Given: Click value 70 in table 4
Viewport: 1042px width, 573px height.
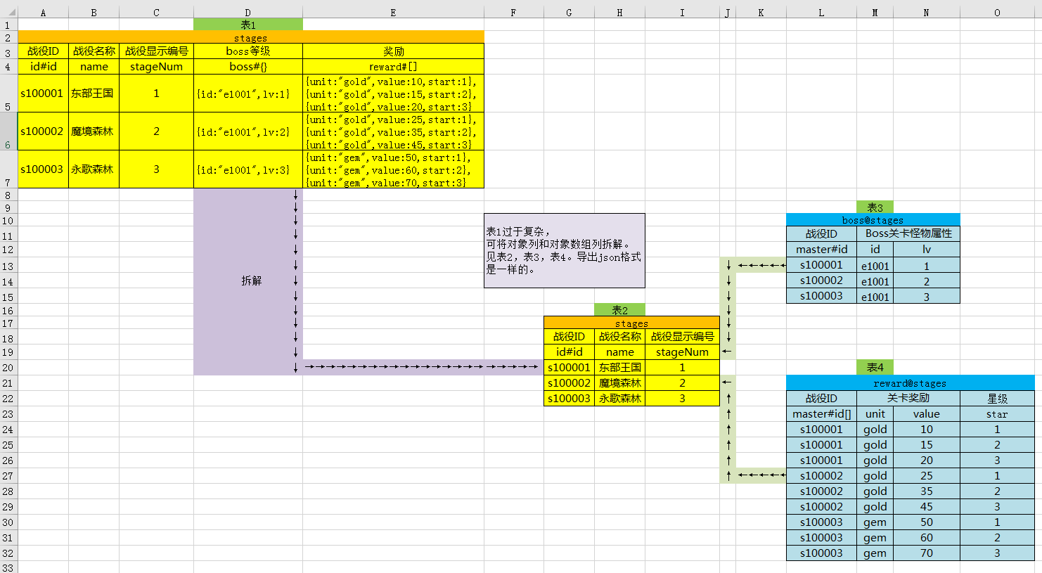Looking at the screenshot, I should point(927,553).
